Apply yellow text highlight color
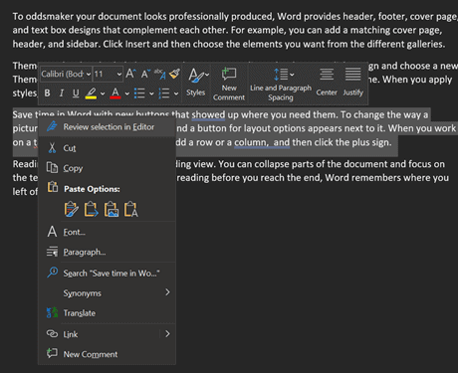 coord(91,93)
